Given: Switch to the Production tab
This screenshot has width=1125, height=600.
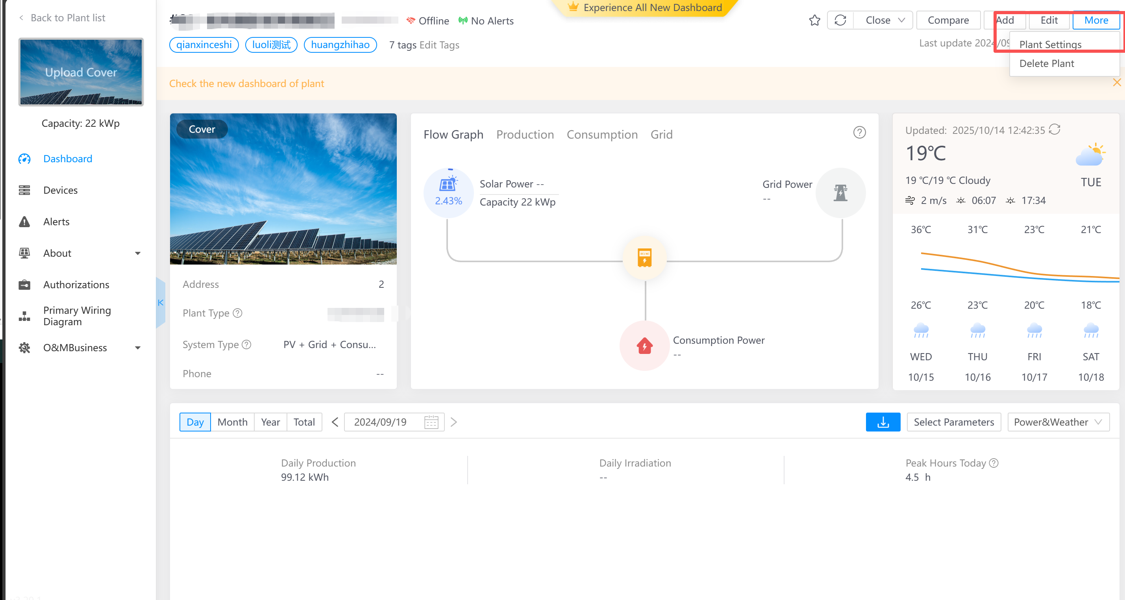Looking at the screenshot, I should coord(524,135).
